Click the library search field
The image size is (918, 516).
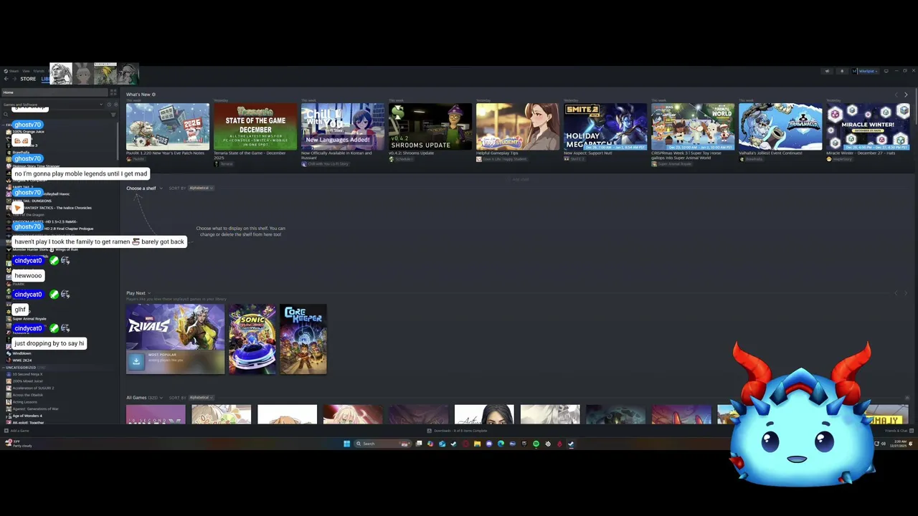55,114
